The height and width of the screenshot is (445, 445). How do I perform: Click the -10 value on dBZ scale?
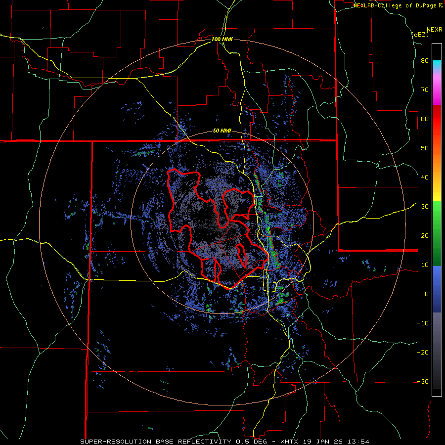423,323
